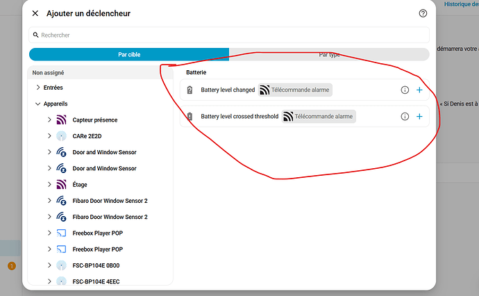Click the CARe 2E2D round device icon

coord(61,135)
